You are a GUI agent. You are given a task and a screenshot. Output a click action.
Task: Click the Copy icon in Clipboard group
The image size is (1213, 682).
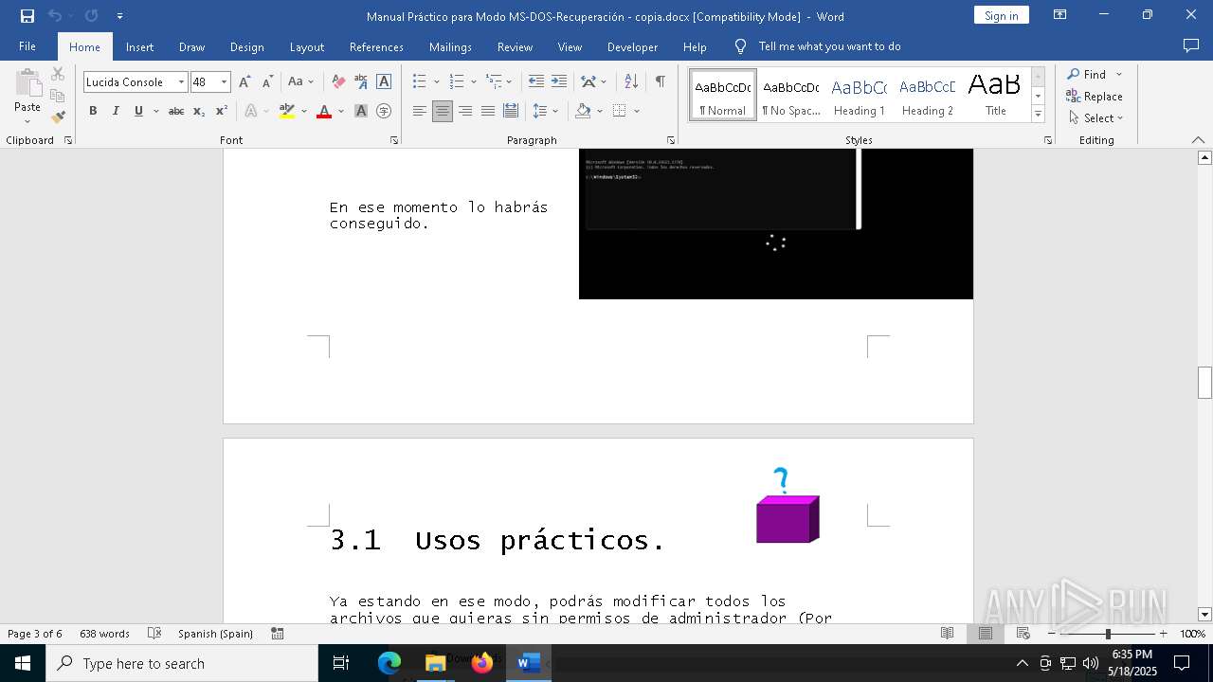click(58, 96)
